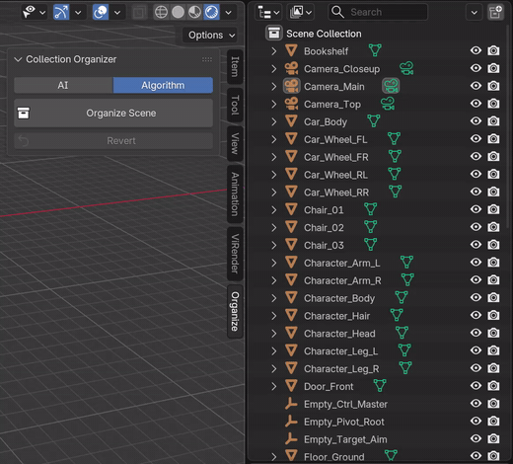
Task: Click the Bookshelf green mesh data icon
Action: (x=375, y=50)
